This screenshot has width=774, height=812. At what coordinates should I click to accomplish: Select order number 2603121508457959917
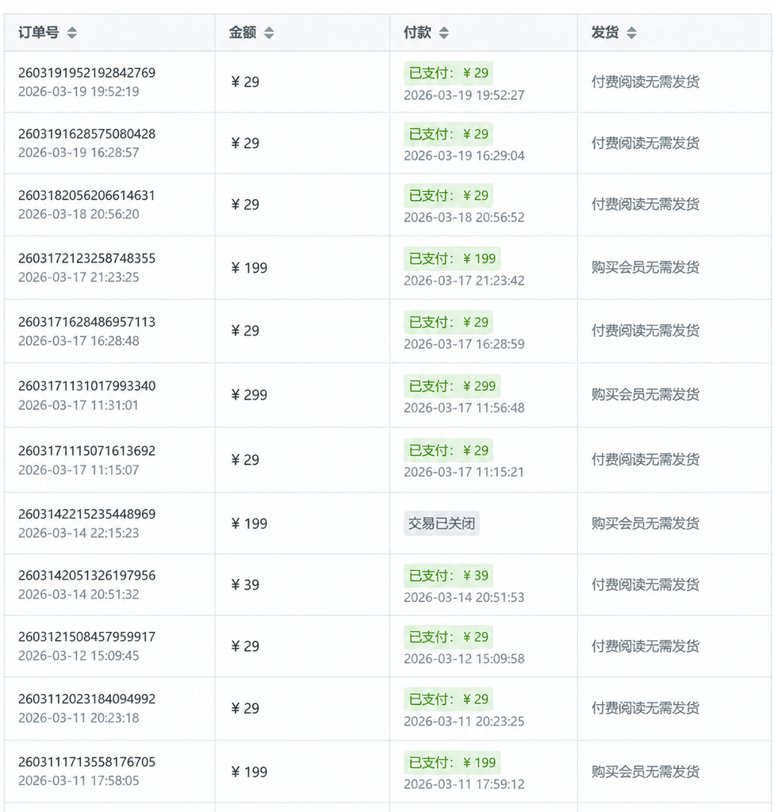(86, 637)
